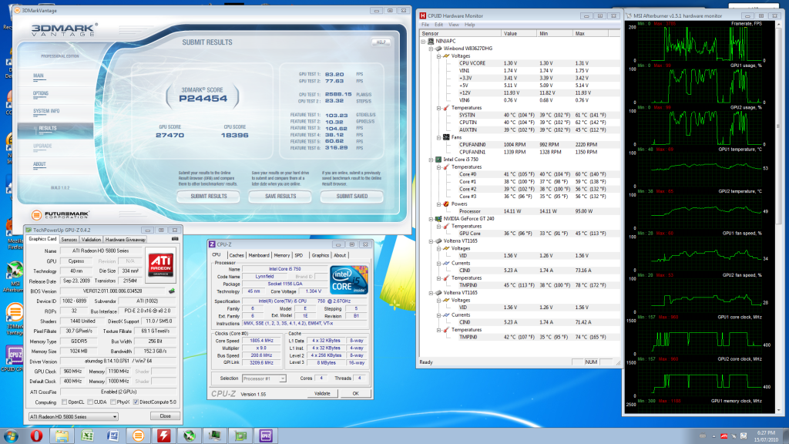Collapse the Winbond W83627DHG node
The width and height of the screenshot is (789, 444).
click(x=431, y=49)
